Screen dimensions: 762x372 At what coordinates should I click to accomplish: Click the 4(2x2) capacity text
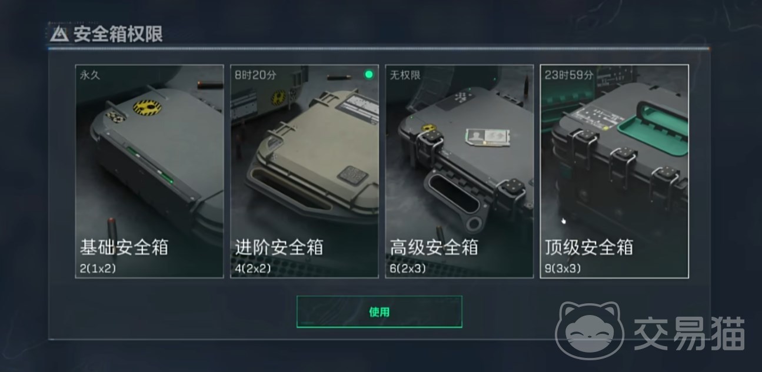click(x=253, y=268)
